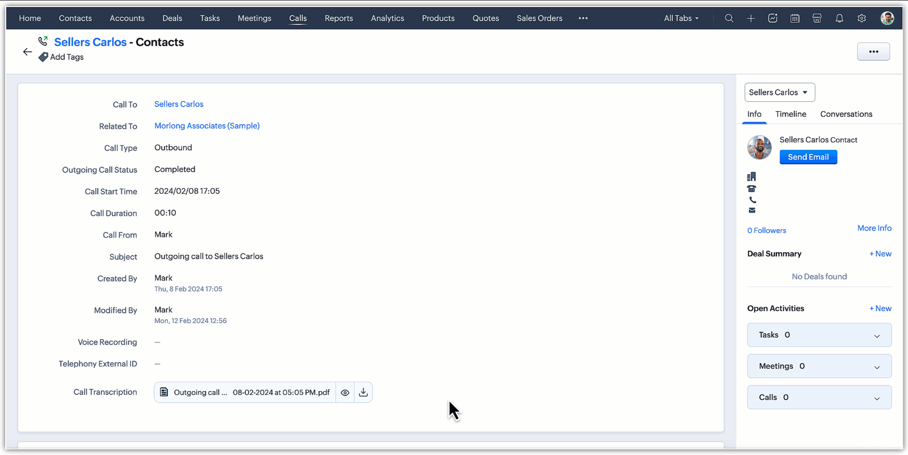Open the marketplace store icon

click(x=817, y=18)
